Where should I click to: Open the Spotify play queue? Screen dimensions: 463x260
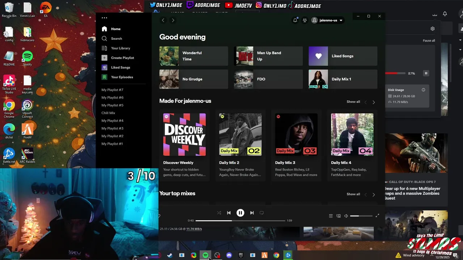tap(331, 216)
